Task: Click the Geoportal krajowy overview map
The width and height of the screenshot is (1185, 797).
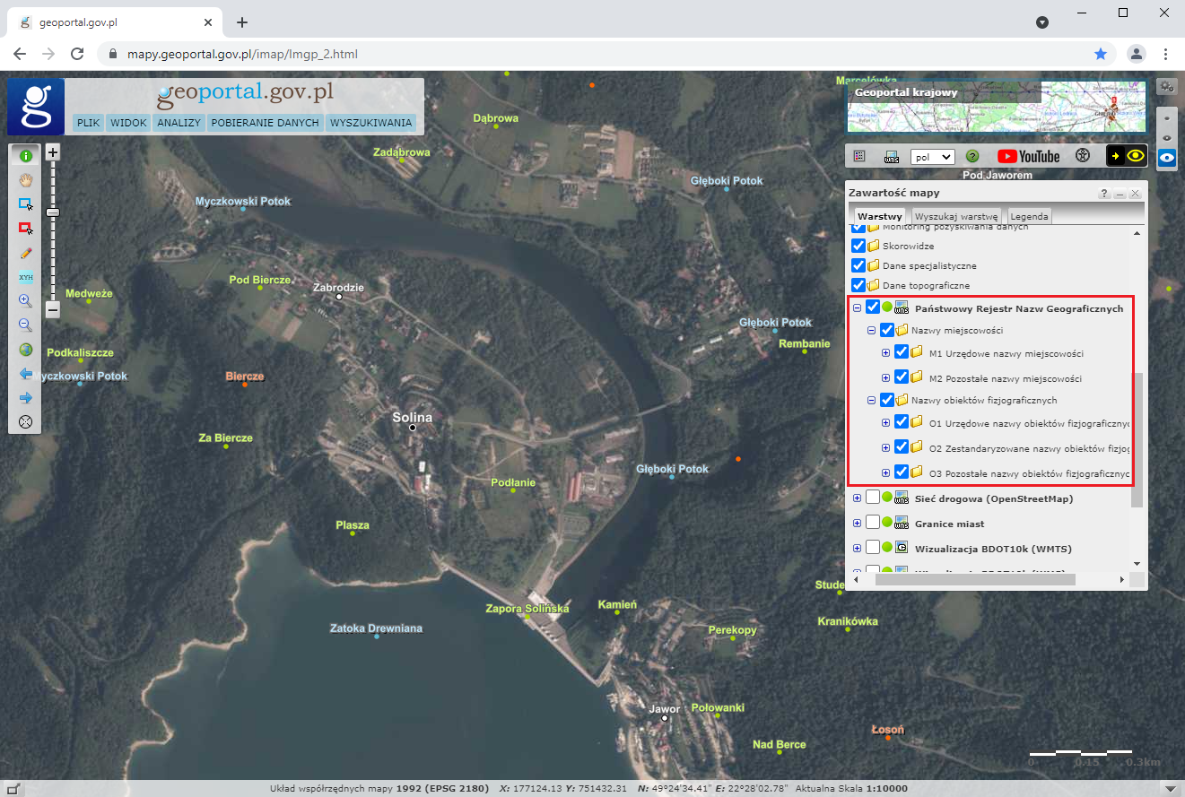Action: [x=996, y=106]
